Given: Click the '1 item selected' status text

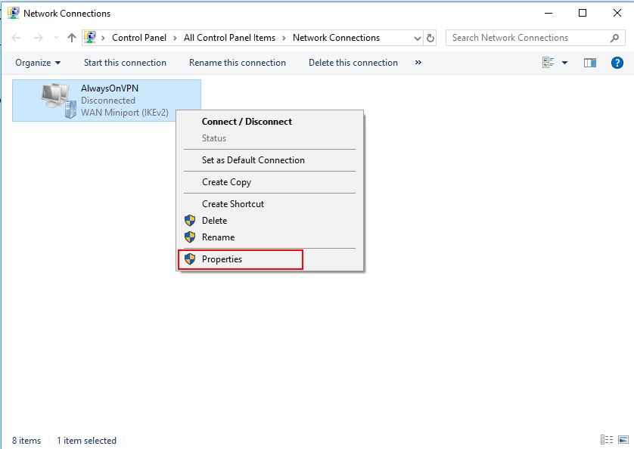Looking at the screenshot, I should pyautogui.click(x=86, y=441).
